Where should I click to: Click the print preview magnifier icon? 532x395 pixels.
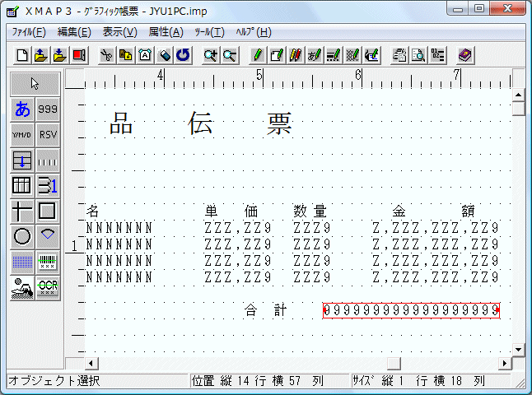(x=418, y=55)
